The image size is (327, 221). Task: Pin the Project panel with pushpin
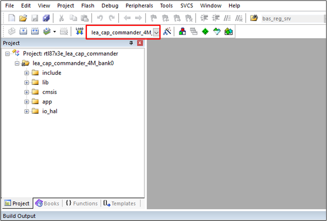tap(132, 43)
